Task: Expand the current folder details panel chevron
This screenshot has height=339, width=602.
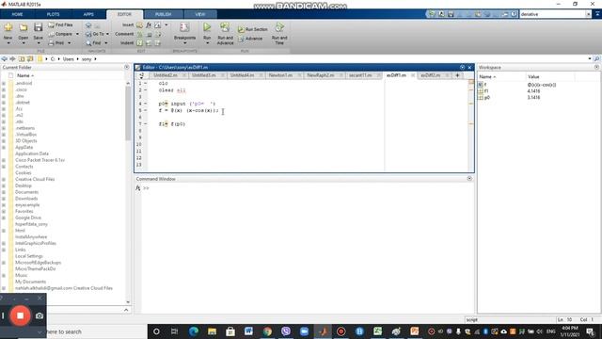Action: tap(126, 310)
